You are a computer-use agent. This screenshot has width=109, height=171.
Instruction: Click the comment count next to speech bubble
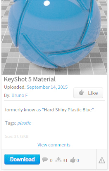coord(51,161)
